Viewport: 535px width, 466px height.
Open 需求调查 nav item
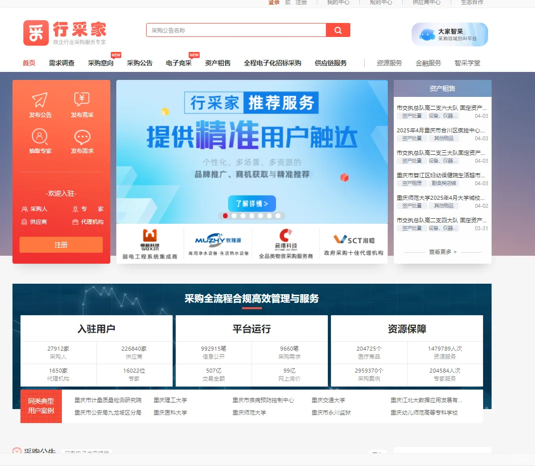pos(62,63)
